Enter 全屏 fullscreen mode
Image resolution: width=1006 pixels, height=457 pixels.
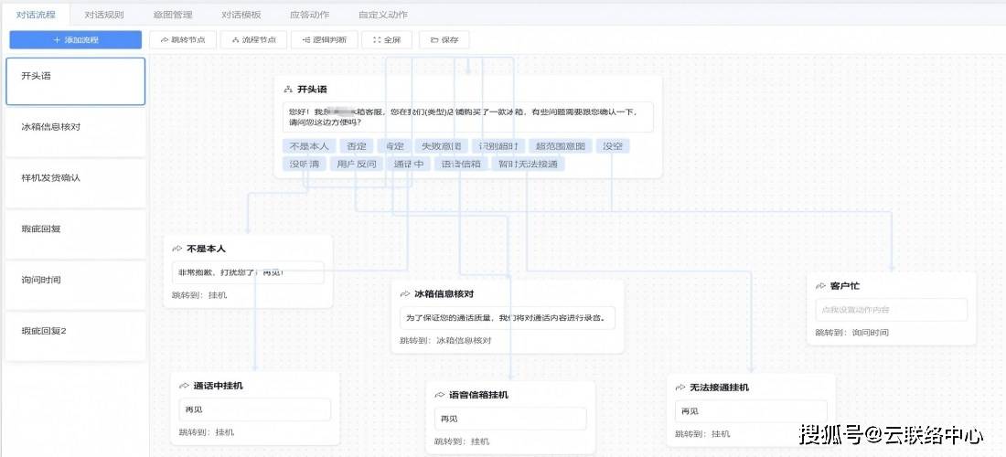pyautogui.click(x=388, y=40)
